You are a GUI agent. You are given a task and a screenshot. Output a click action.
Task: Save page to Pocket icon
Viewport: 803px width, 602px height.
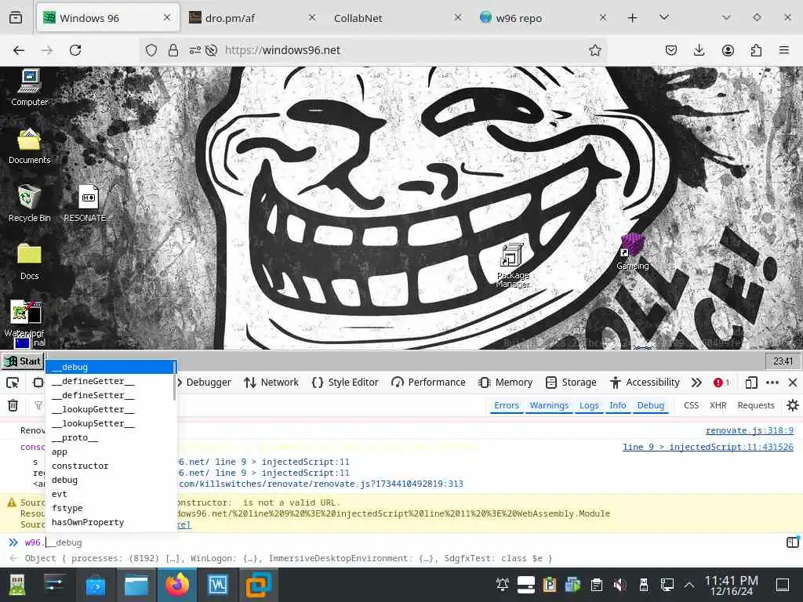point(671,50)
